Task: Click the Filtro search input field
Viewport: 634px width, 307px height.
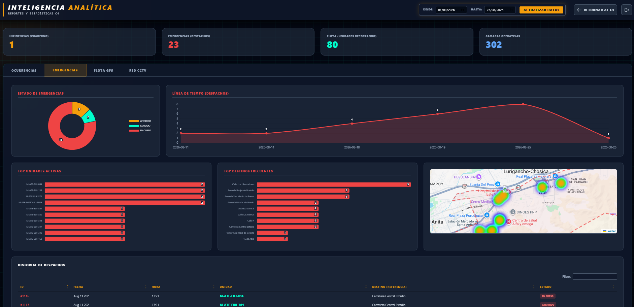Action: (595, 276)
